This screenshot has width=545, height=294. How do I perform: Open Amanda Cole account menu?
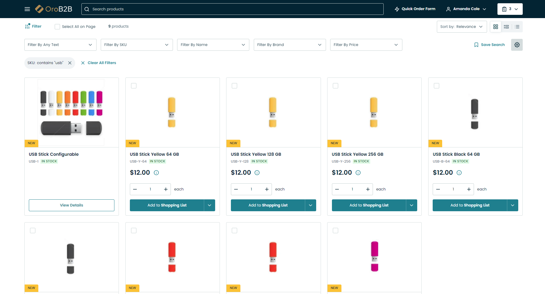point(466,9)
